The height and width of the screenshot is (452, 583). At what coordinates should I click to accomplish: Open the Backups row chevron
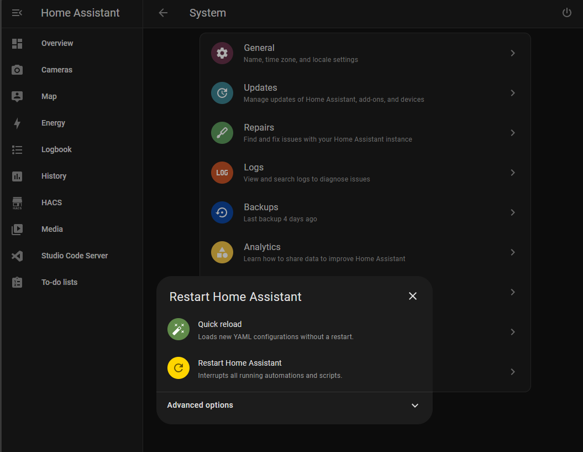click(x=513, y=212)
